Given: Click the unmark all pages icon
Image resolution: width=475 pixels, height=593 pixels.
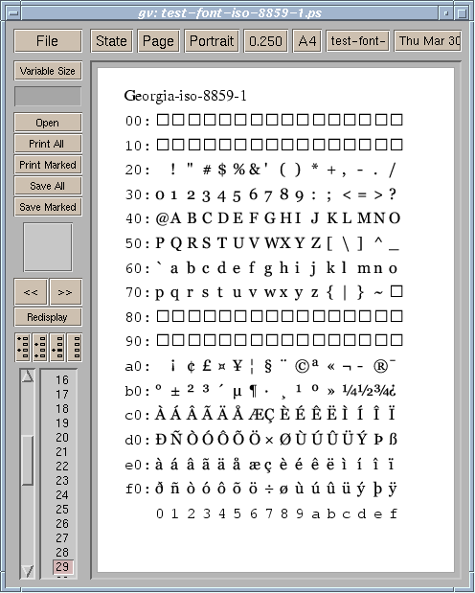Looking at the screenshot, I should coord(75,347).
